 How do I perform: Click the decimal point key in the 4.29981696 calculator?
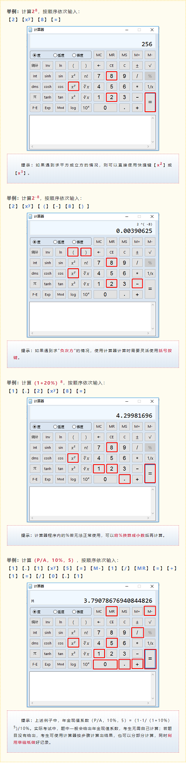coord(124,479)
